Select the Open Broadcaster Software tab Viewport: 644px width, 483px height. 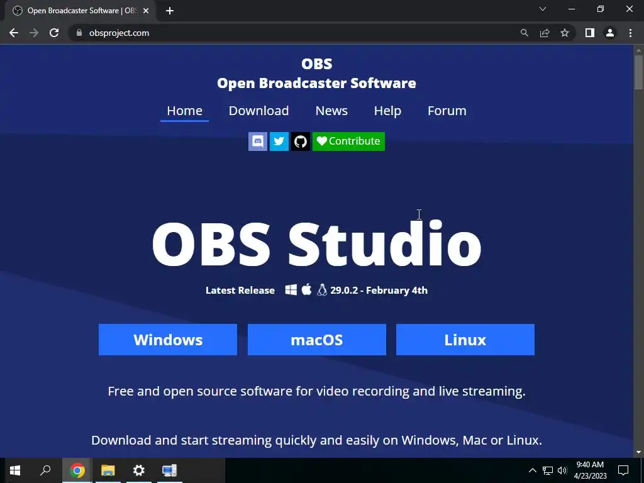[x=80, y=11]
